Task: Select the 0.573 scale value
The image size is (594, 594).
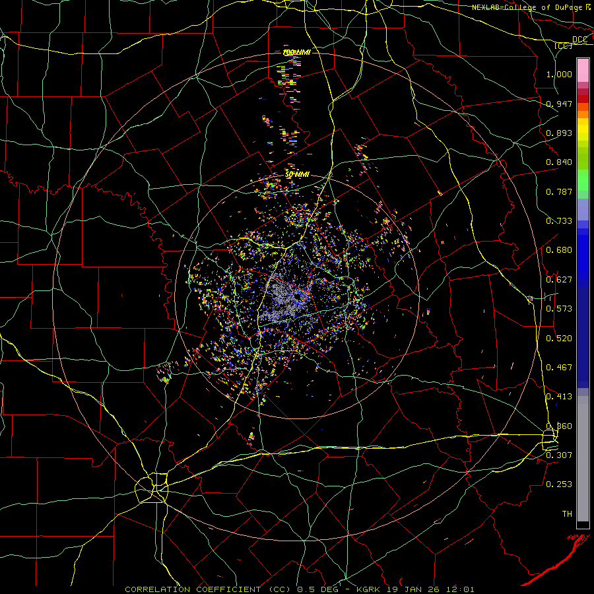Action: pyautogui.click(x=559, y=309)
